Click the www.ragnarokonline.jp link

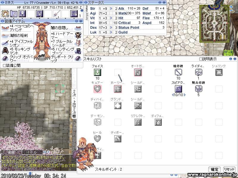[x=212, y=174]
